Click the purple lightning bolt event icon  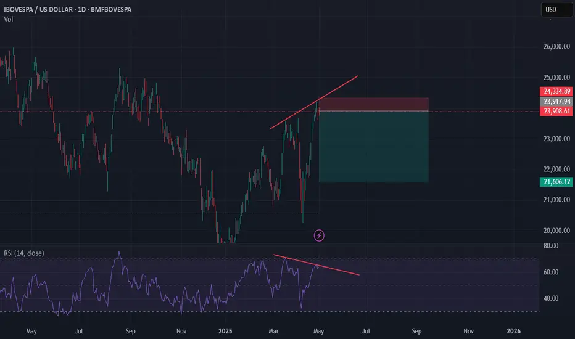(x=319, y=235)
